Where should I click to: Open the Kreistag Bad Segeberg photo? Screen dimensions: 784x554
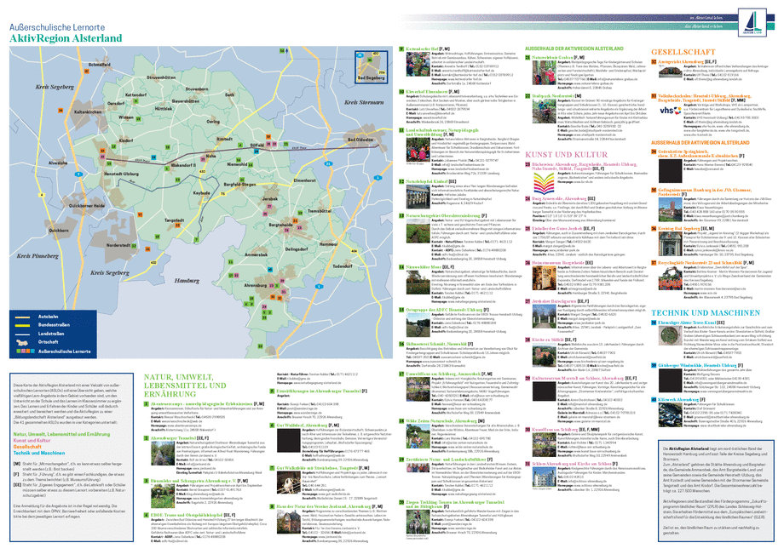tap(670, 244)
